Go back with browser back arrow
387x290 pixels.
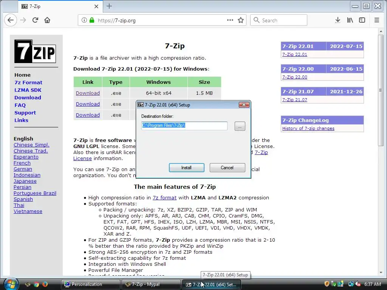tap(10, 20)
